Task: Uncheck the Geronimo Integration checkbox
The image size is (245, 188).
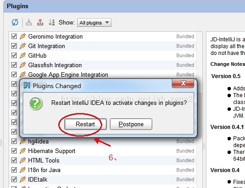Action: point(14,36)
